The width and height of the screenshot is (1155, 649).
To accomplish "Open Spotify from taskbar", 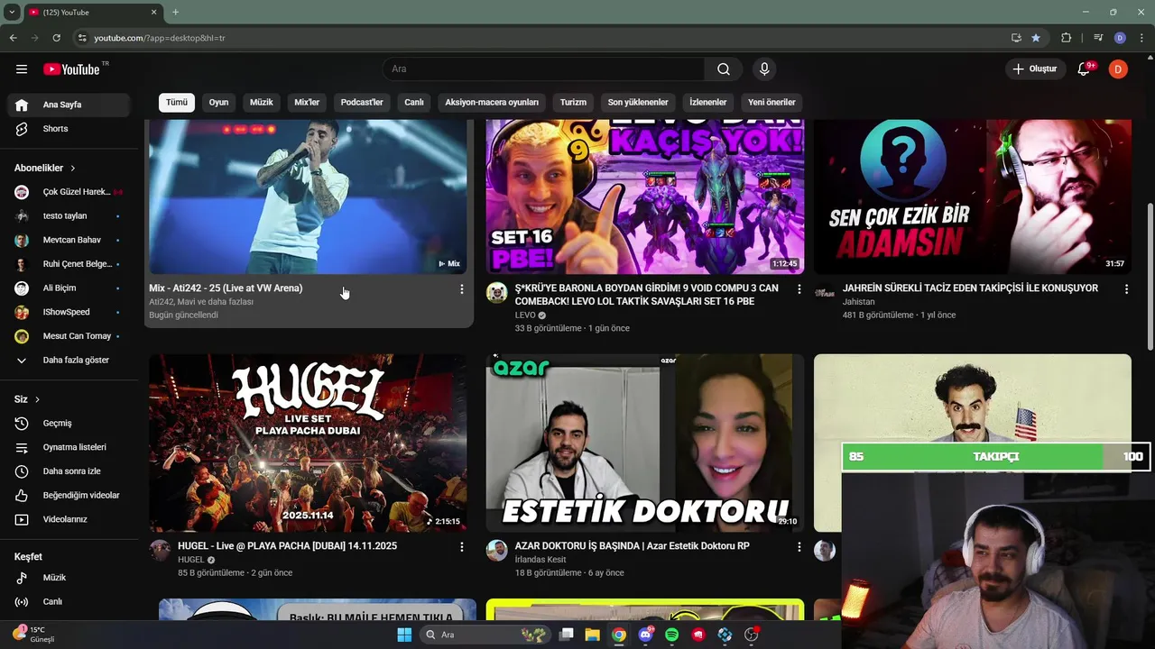I will (671, 635).
